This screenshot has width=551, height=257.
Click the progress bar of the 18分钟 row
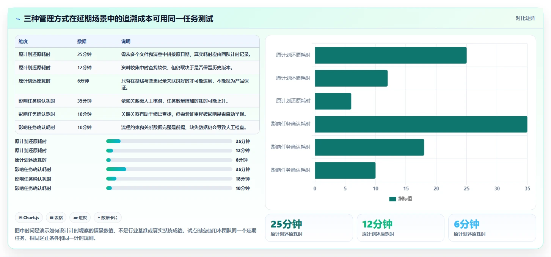[169, 179]
